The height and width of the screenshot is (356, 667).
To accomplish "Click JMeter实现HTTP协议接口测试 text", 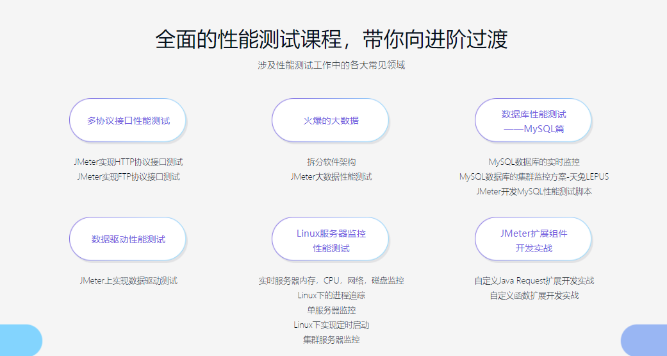I will coord(128,162).
